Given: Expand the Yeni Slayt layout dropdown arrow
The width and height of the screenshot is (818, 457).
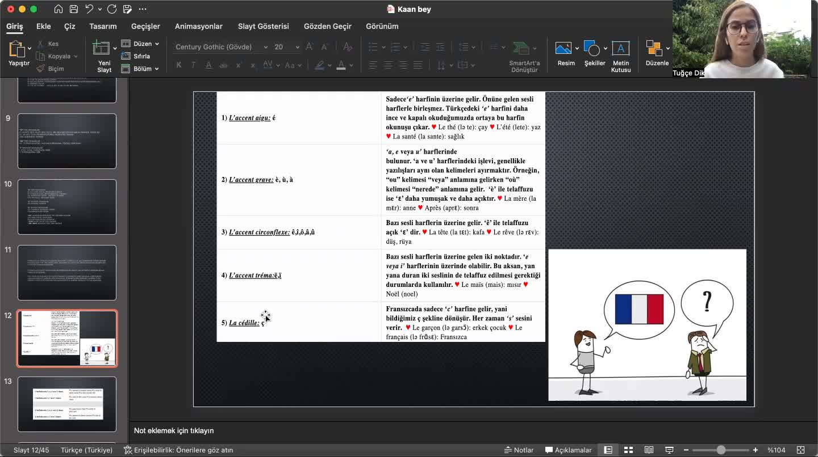Looking at the screenshot, I should (115, 48).
